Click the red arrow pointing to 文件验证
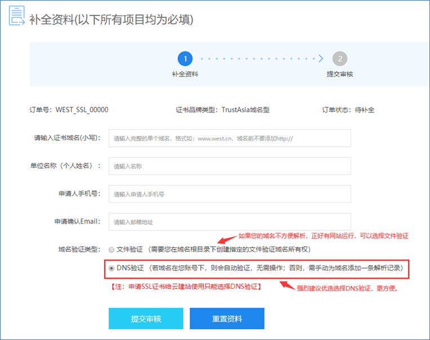The width and height of the screenshot is (430, 340). pyautogui.click(x=226, y=239)
